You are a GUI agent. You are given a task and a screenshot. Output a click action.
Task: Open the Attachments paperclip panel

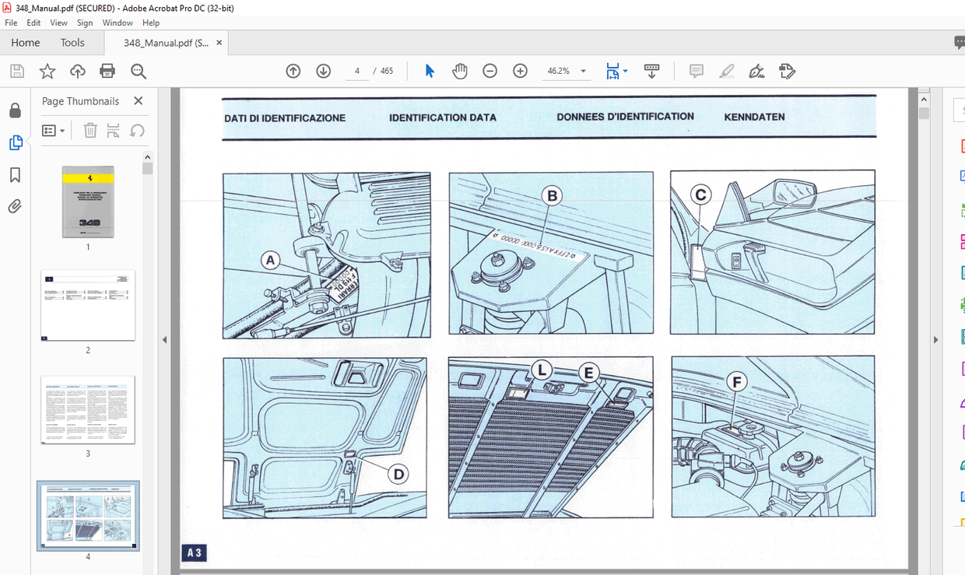point(14,205)
